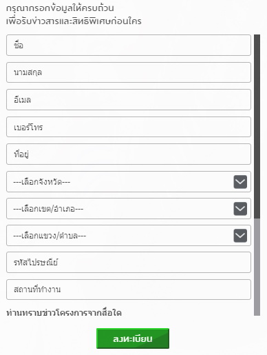267x355 pixels.
Task: Click the เขต/อำเภอ dropdown chevron icon
Action: coord(240,209)
